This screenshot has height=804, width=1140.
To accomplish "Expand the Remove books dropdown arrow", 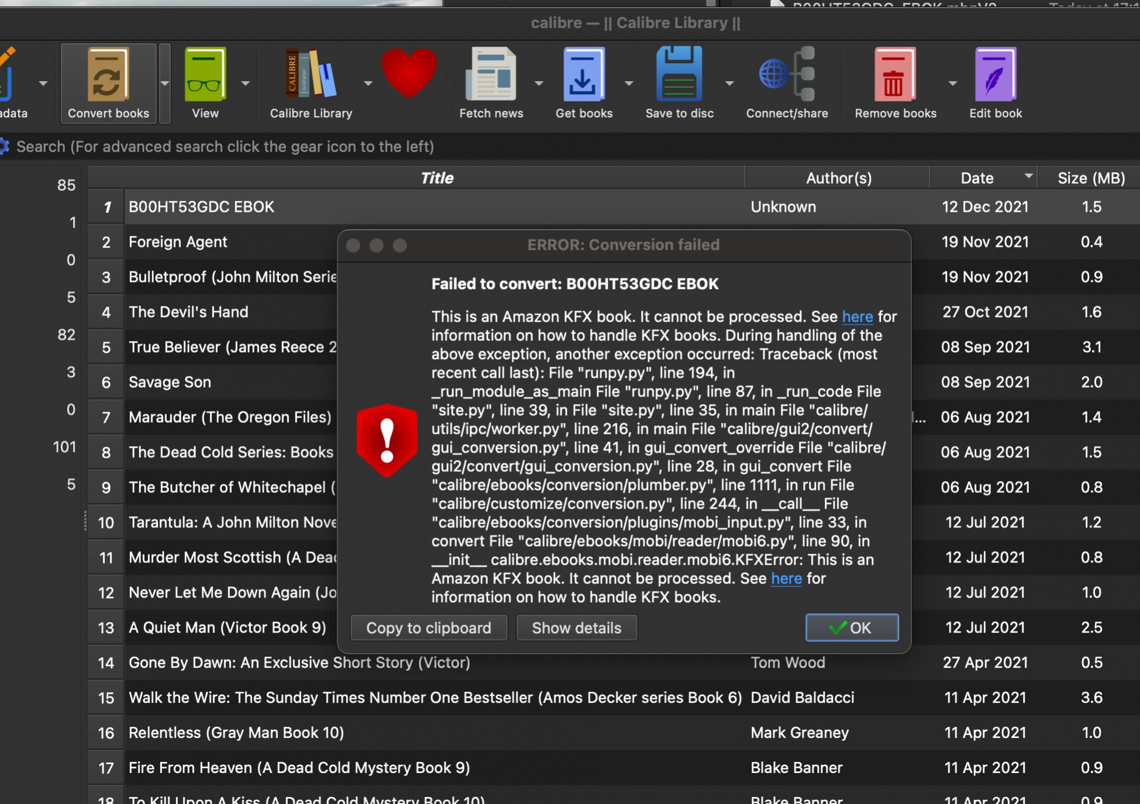I will [952, 84].
